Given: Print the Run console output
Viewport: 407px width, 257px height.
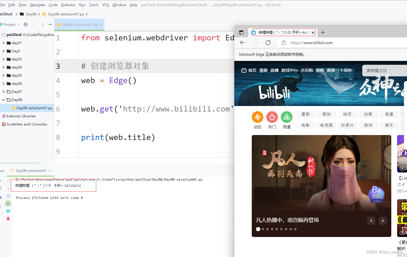Looking at the screenshot, I should click(x=8, y=211).
